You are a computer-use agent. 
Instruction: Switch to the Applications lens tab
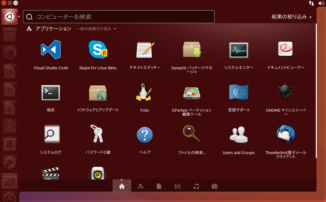(x=140, y=186)
